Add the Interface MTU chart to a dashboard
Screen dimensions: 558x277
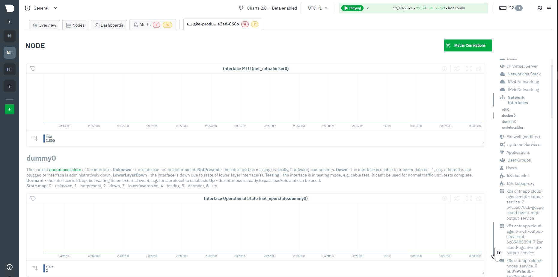479,69
